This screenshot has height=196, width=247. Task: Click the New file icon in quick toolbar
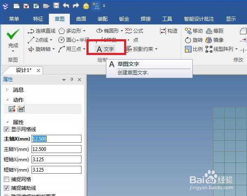(x=17, y=6)
